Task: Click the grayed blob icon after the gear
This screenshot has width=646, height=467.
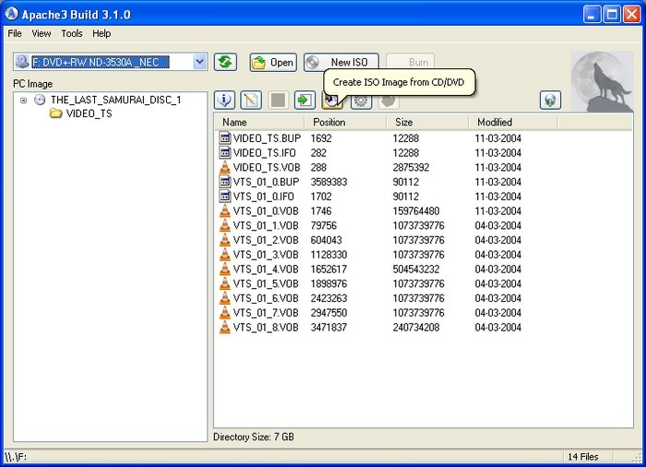Action: pyautogui.click(x=389, y=101)
